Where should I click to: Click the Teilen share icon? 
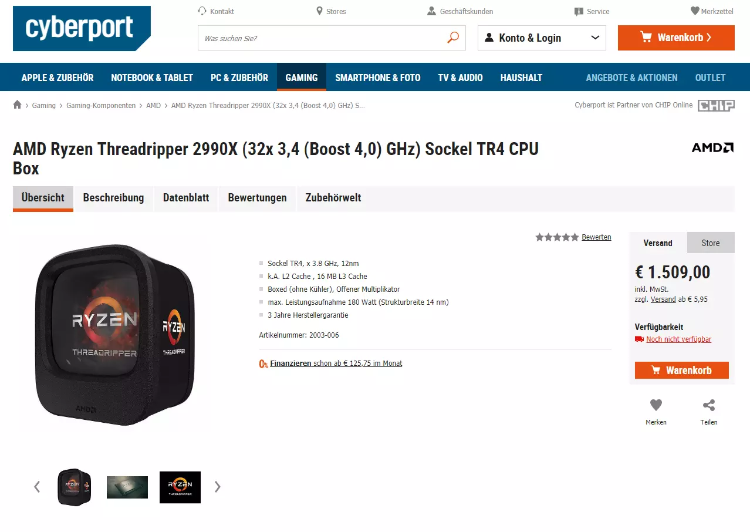(709, 405)
